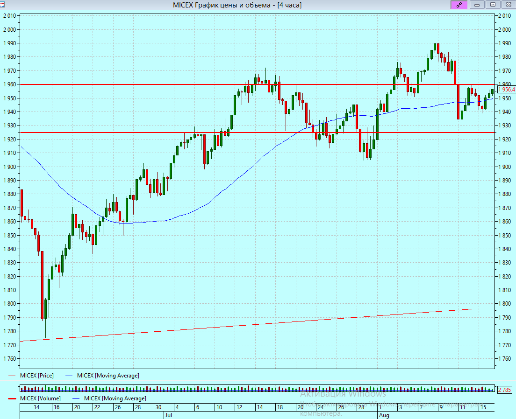This screenshot has width=516, height=419.
Task: Click the 'Aug' month label on time axis
Action: coord(384,415)
